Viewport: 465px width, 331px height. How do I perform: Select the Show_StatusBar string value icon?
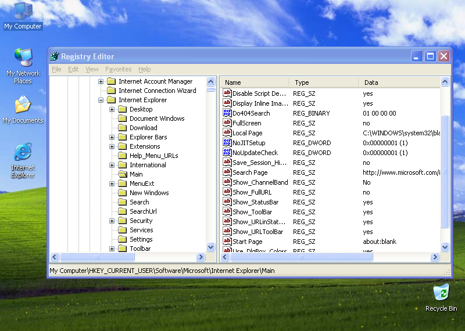click(227, 202)
